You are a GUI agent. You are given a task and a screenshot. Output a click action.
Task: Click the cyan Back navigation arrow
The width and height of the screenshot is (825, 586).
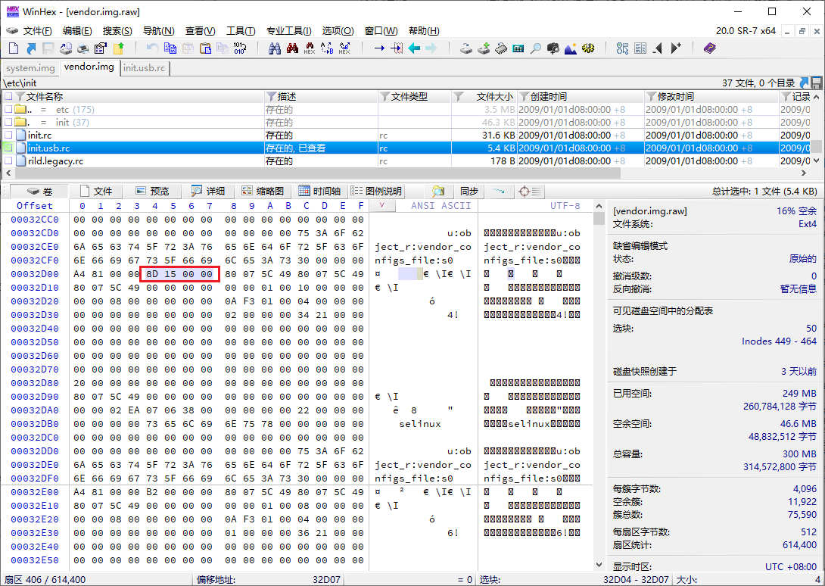coord(414,48)
